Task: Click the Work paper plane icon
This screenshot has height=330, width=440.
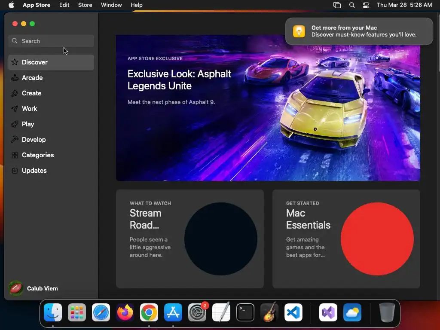Action: pos(15,109)
